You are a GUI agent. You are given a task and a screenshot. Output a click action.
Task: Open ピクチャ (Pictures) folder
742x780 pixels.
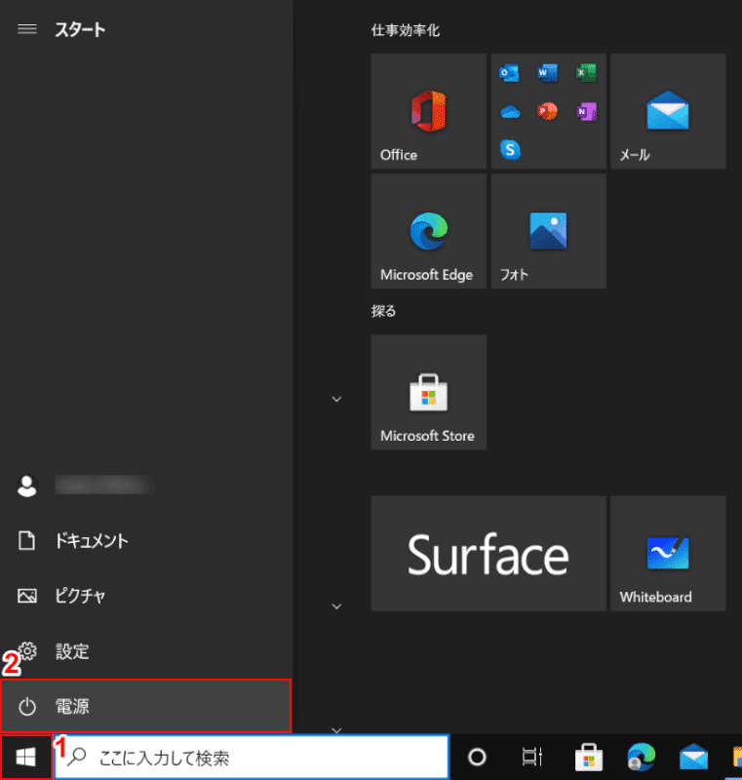click(146, 596)
